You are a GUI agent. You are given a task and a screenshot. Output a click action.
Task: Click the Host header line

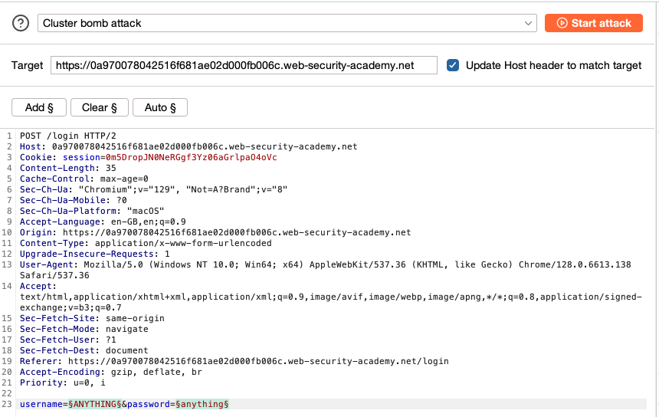(x=189, y=146)
